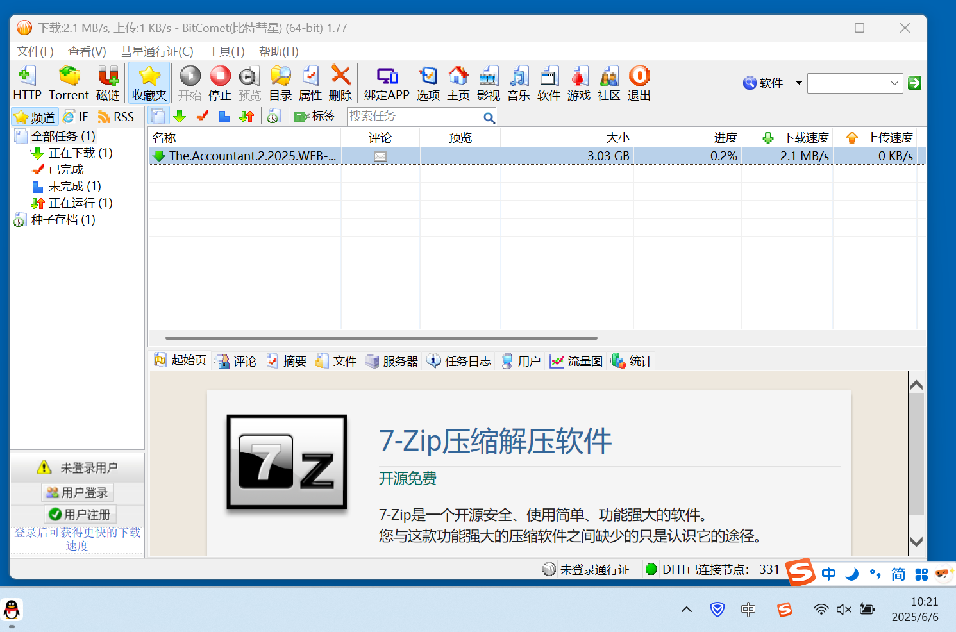
Task: Click the 停止 stop button
Action: coord(220,83)
